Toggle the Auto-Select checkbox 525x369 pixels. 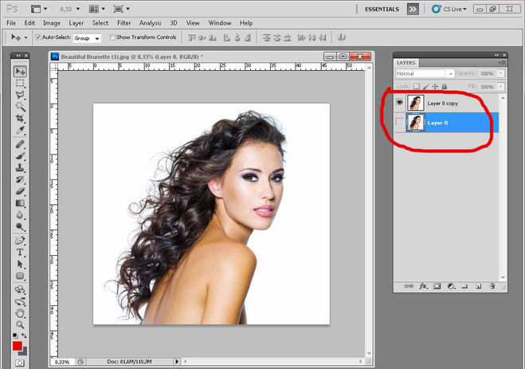37,37
